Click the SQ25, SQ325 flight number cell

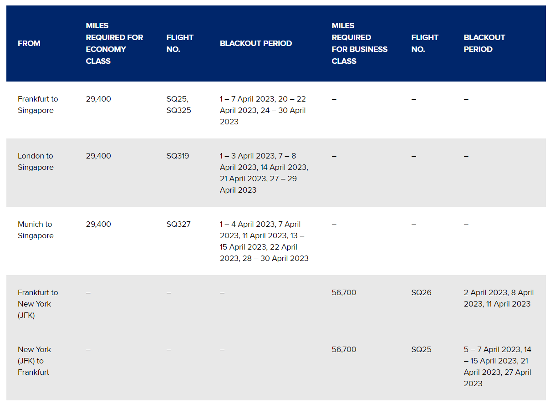178,105
